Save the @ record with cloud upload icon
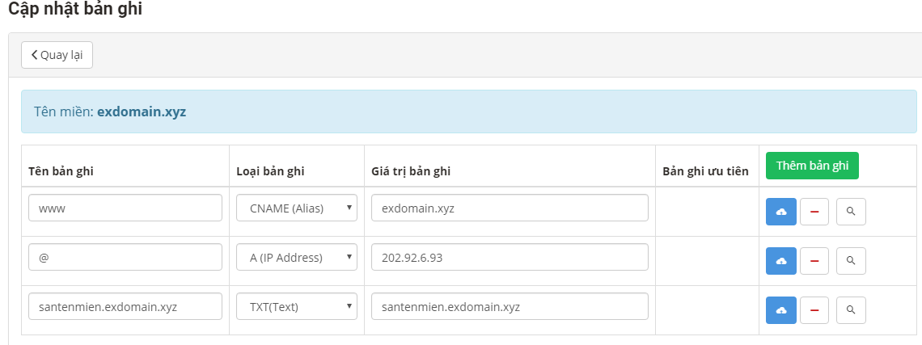922x345 pixels. [x=781, y=261]
